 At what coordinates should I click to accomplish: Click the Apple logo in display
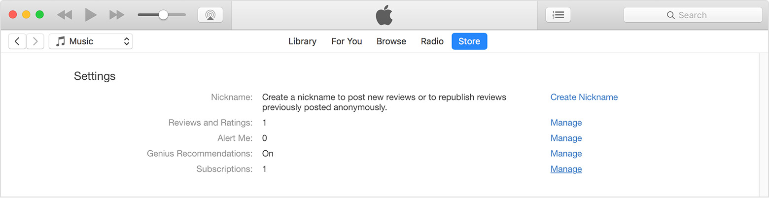click(384, 15)
